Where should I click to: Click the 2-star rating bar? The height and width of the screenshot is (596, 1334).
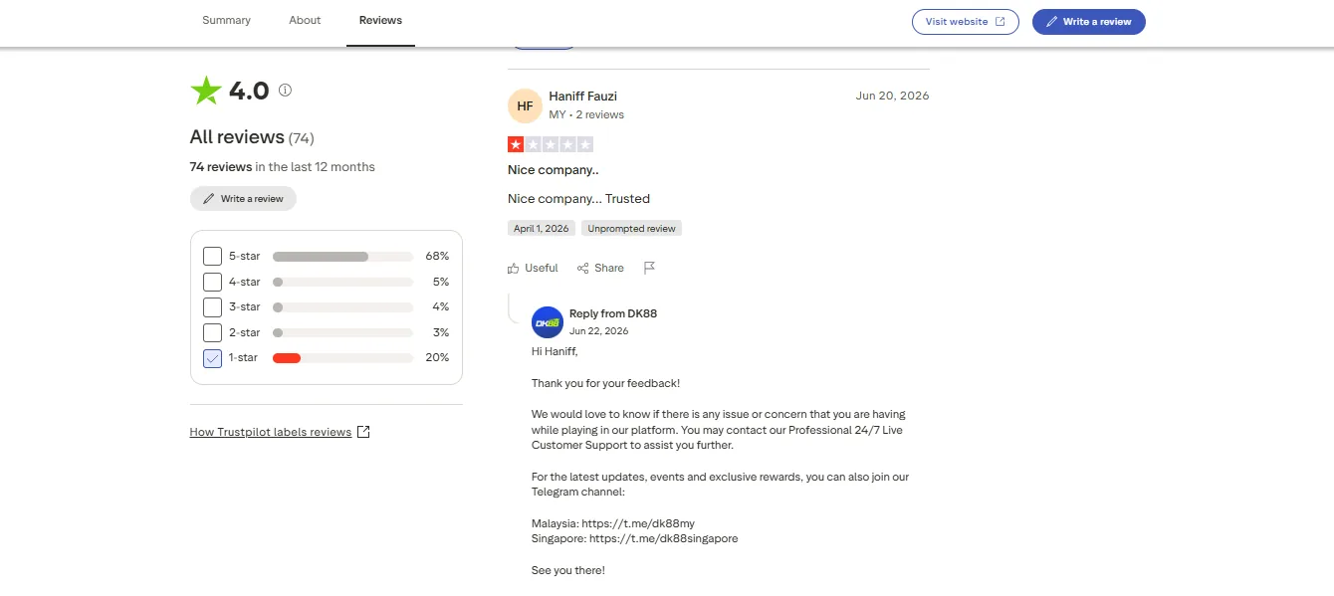pyautogui.click(x=342, y=332)
